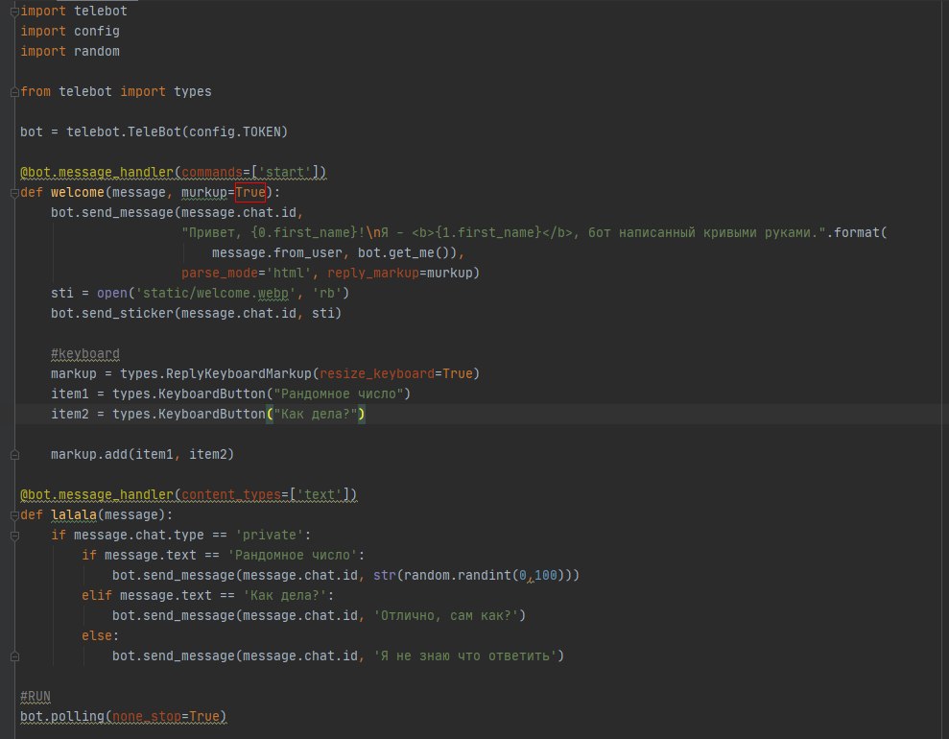Click 'config.TOKEN' in the TeleBot call

pos(235,131)
